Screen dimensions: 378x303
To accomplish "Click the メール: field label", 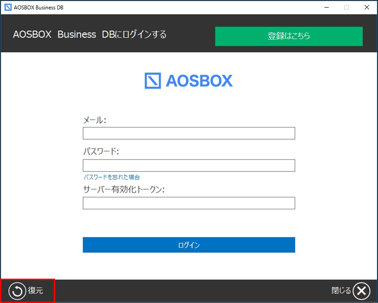I will click(x=94, y=120).
